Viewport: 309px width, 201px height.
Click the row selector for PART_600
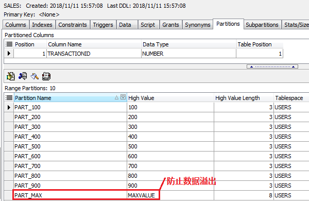tap(9, 156)
